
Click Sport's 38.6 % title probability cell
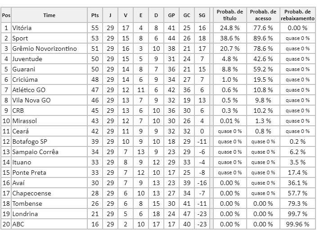tap(230, 38)
